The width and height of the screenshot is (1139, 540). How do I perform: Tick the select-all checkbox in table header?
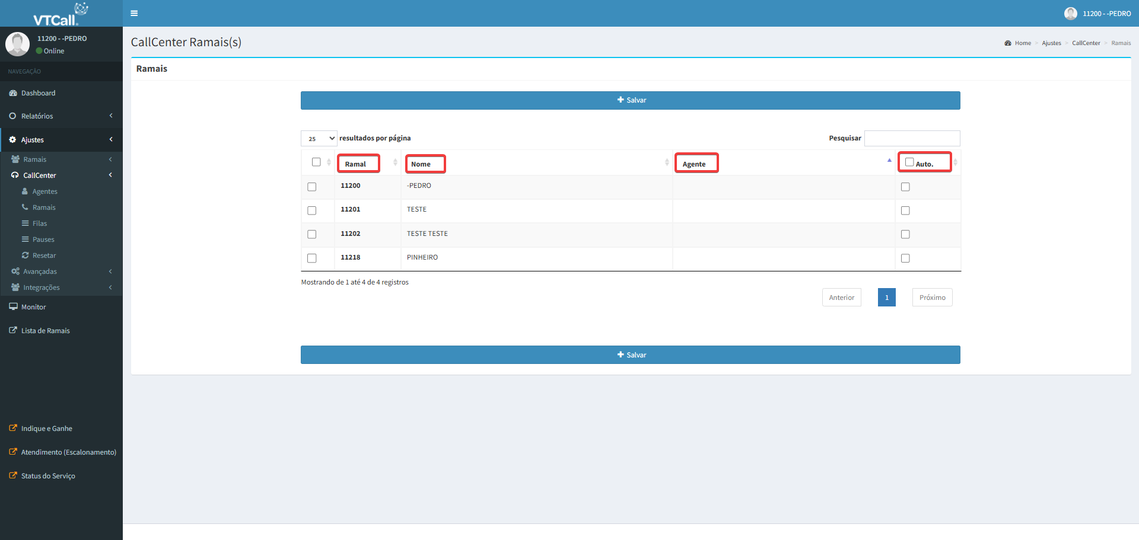pos(316,162)
